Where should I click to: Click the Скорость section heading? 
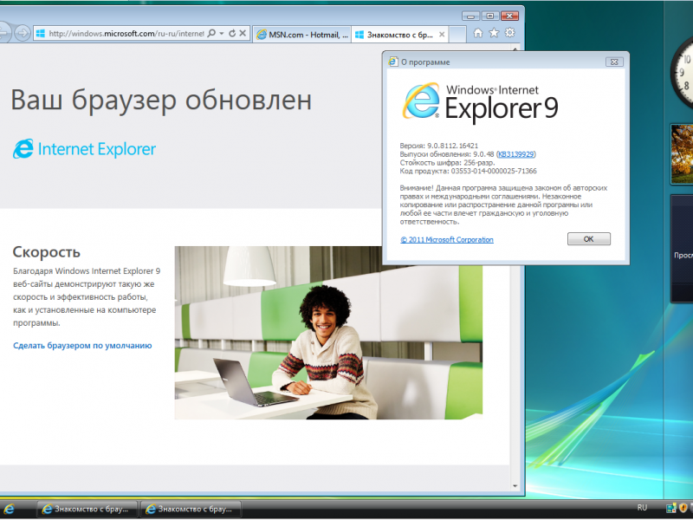tap(47, 252)
